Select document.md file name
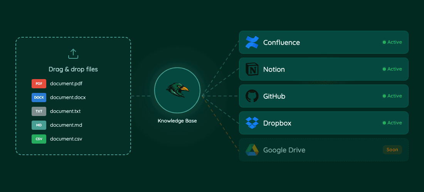Screen dimensions: 424x192 [66, 125]
